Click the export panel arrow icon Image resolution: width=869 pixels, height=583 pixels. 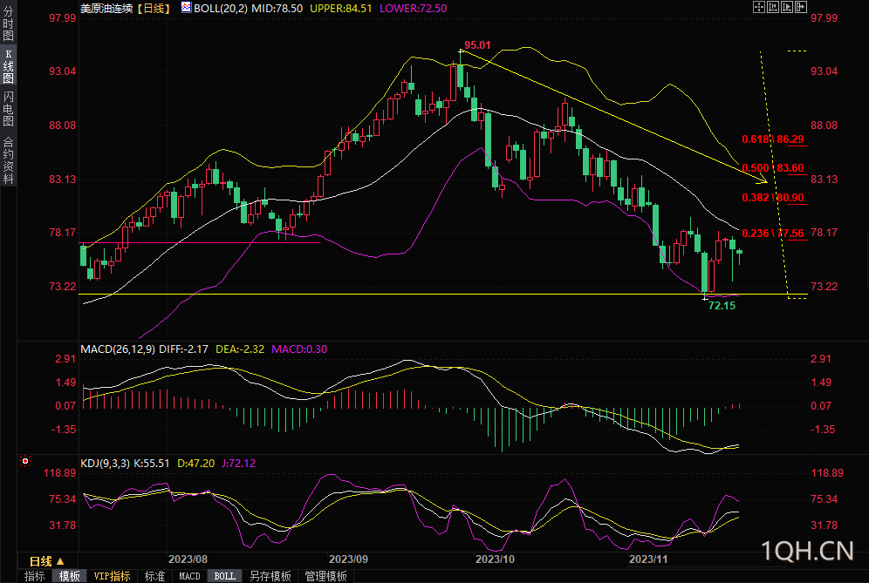[x=801, y=7]
